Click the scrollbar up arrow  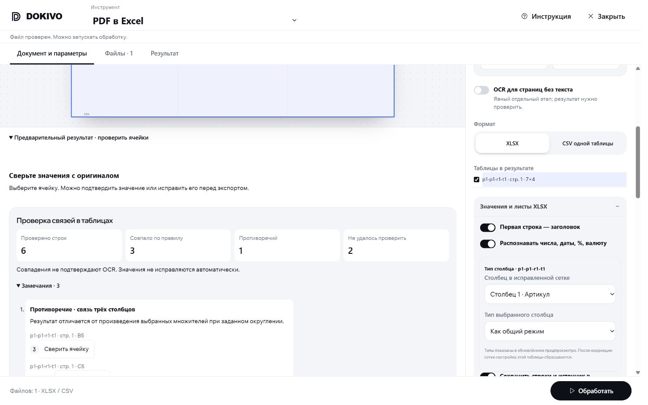(x=638, y=68)
